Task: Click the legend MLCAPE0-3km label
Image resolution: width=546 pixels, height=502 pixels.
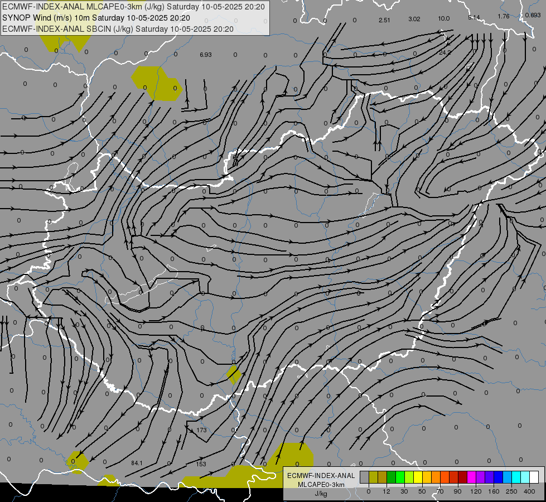Action: tap(321, 485)
